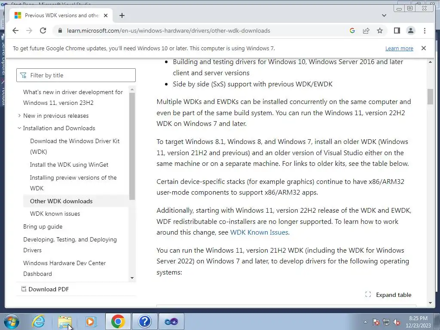Open Download the Windows Driver Kit (WDK)

point(75,146)
